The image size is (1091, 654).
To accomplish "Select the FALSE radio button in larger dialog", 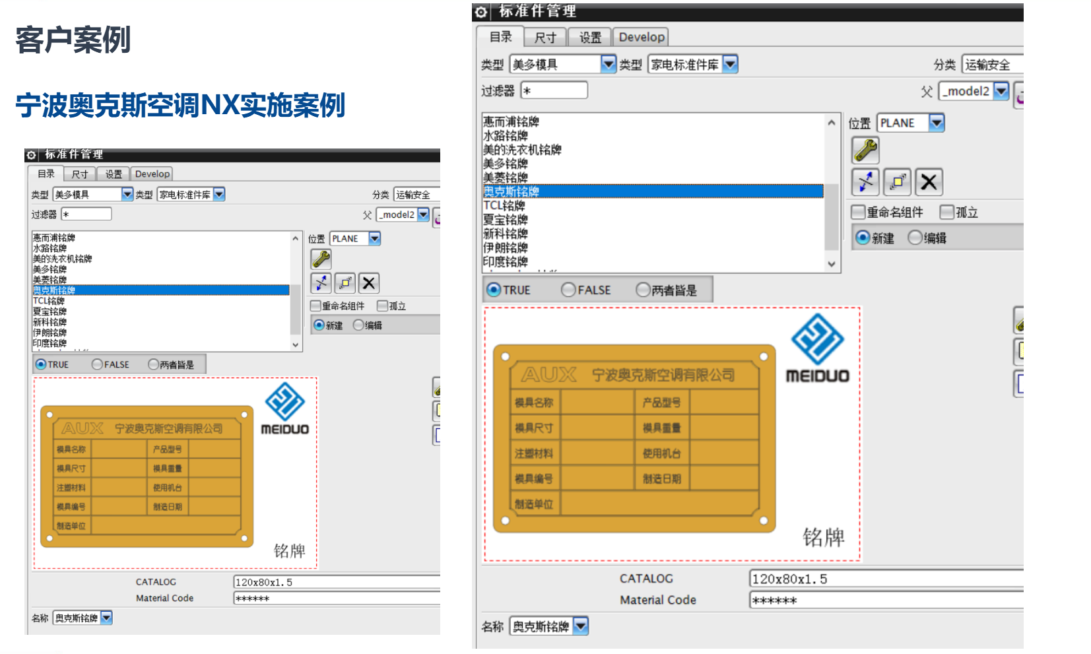I will coord(568,290).
